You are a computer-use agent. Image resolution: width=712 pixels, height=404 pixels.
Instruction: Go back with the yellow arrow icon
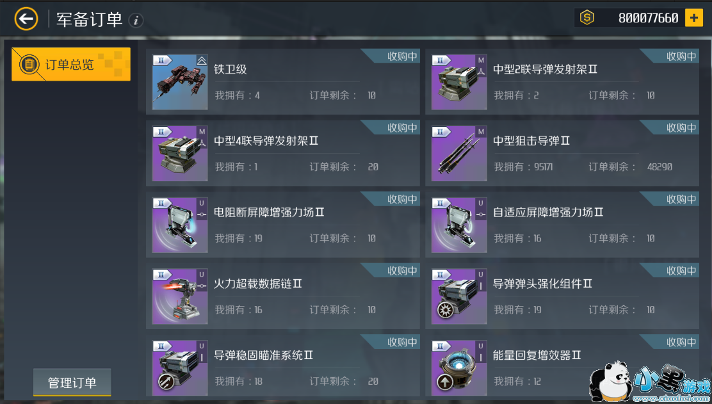pyautogui.click(x=26, y=19)
